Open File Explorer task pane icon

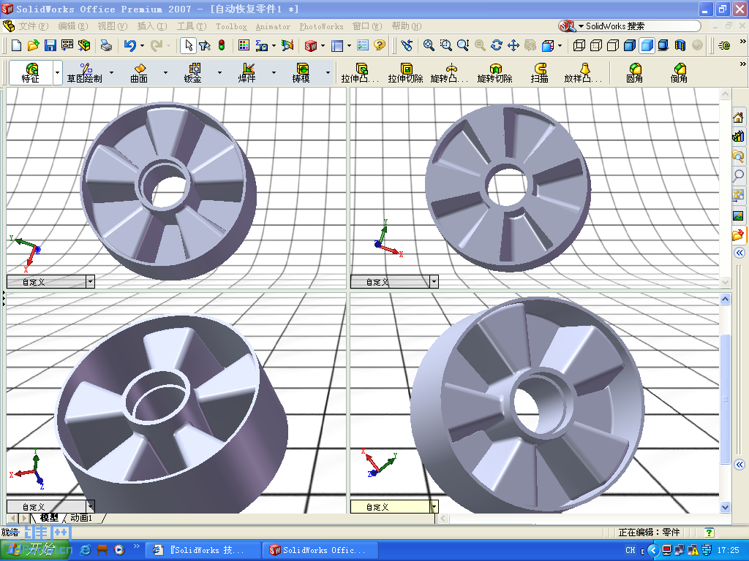tap(739, 156)
